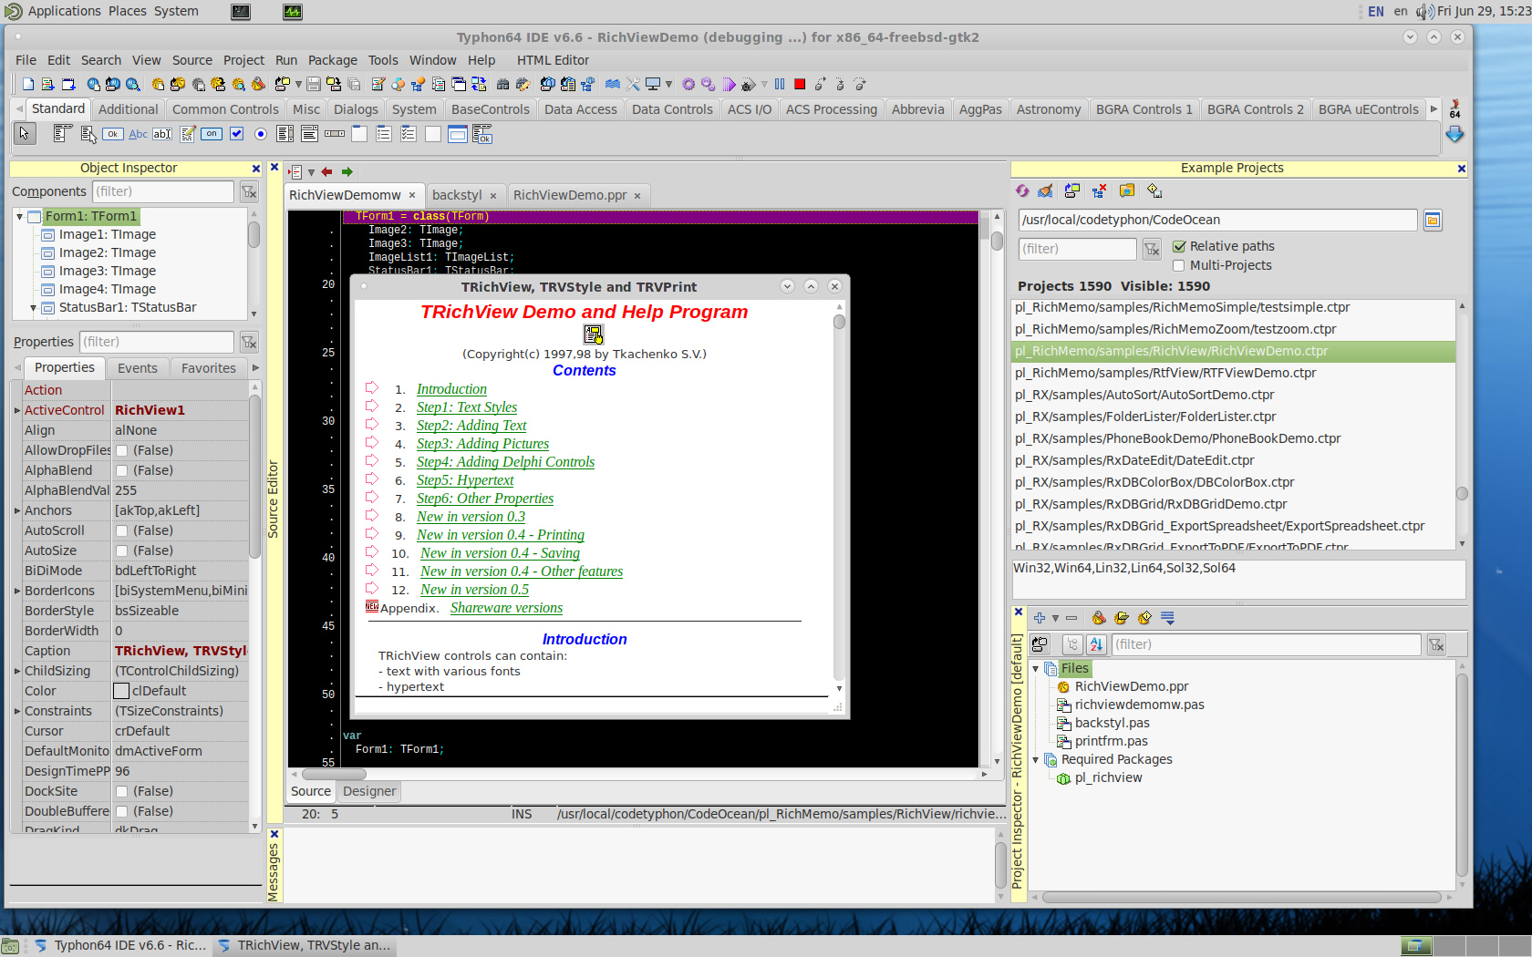1532x957 pixels.
Task: Expand the StatusBar1 tree node arrow
Action: click(34, 307)
